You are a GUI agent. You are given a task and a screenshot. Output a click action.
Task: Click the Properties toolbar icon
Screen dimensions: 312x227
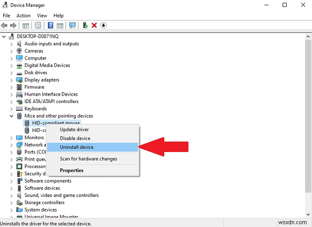[38, 25]
